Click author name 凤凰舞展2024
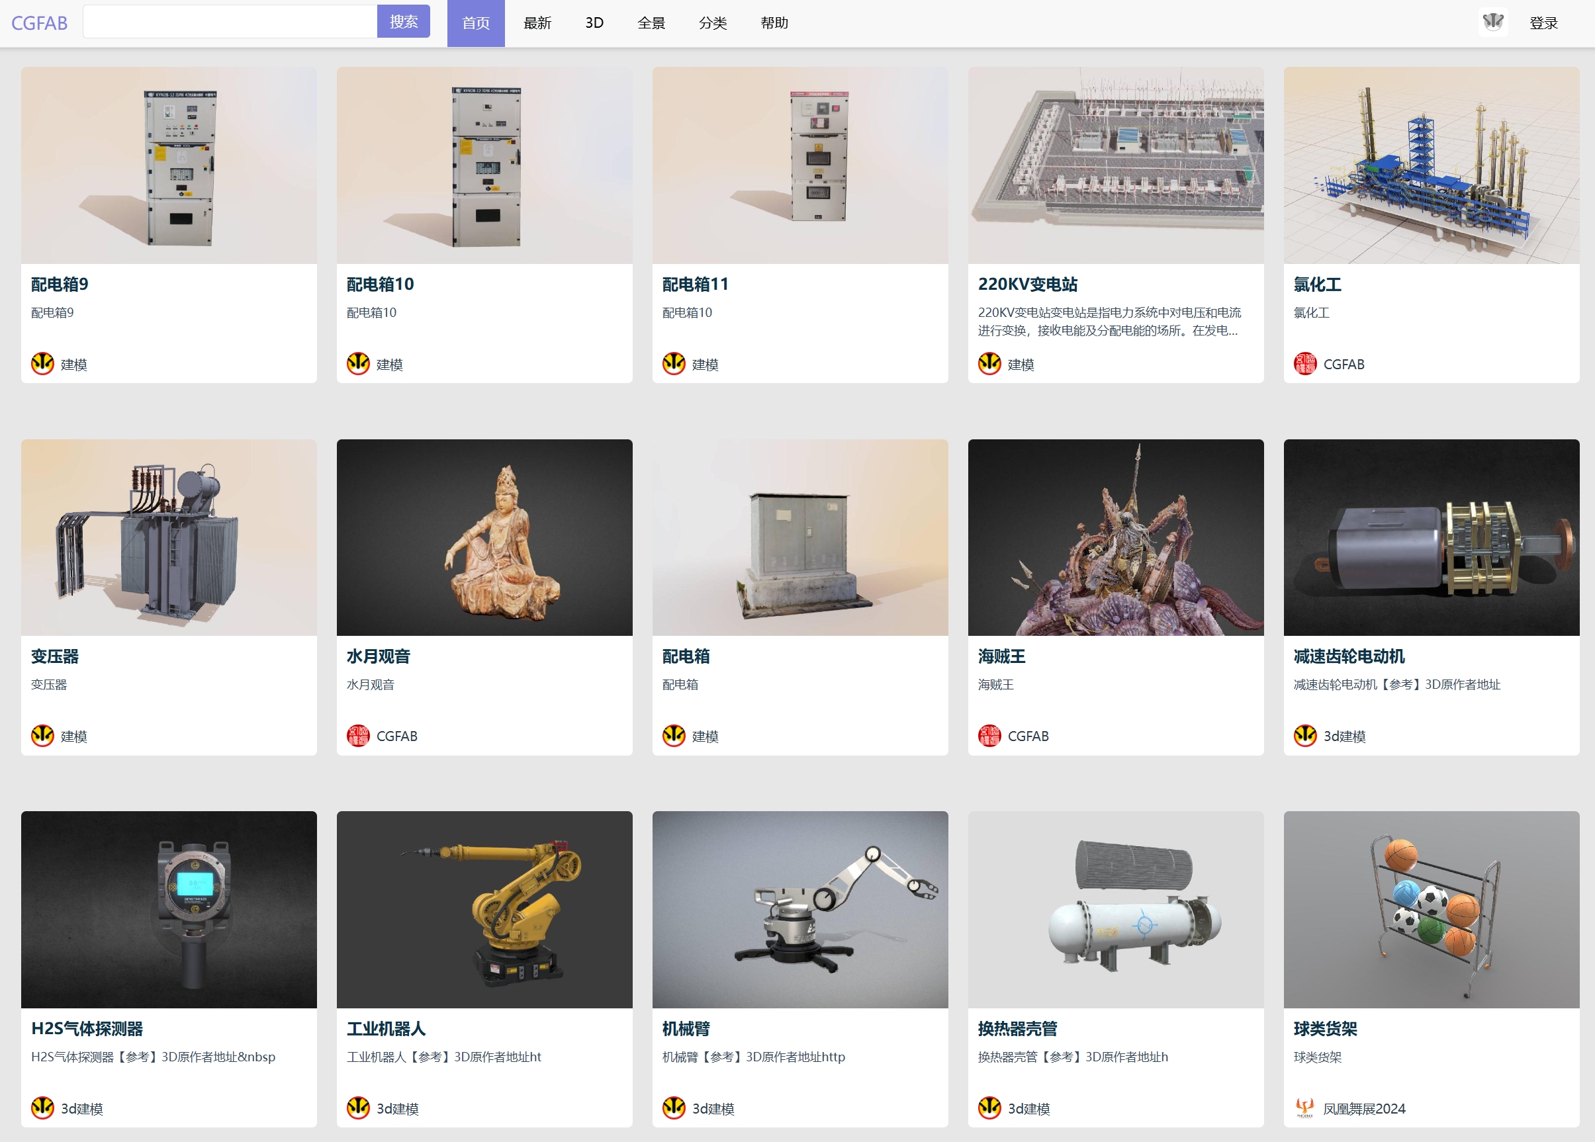1595x1142 pixels. [x=1364, y=1108]
